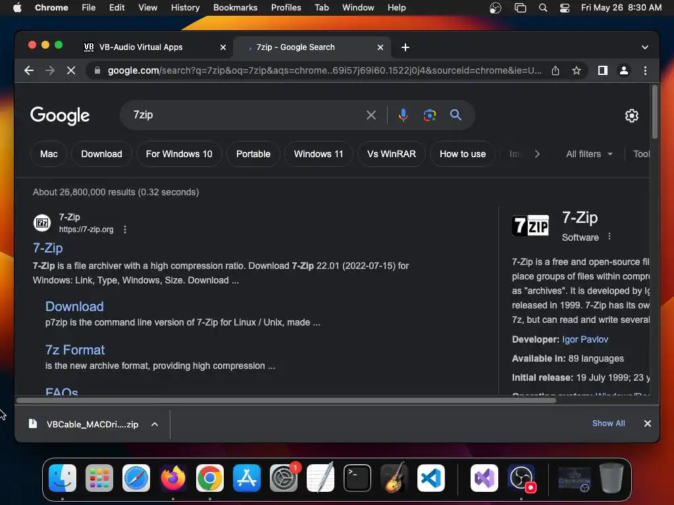Select the For Windows 10 chip
This screenshot has width=674, height=505.
coord(179,154)
